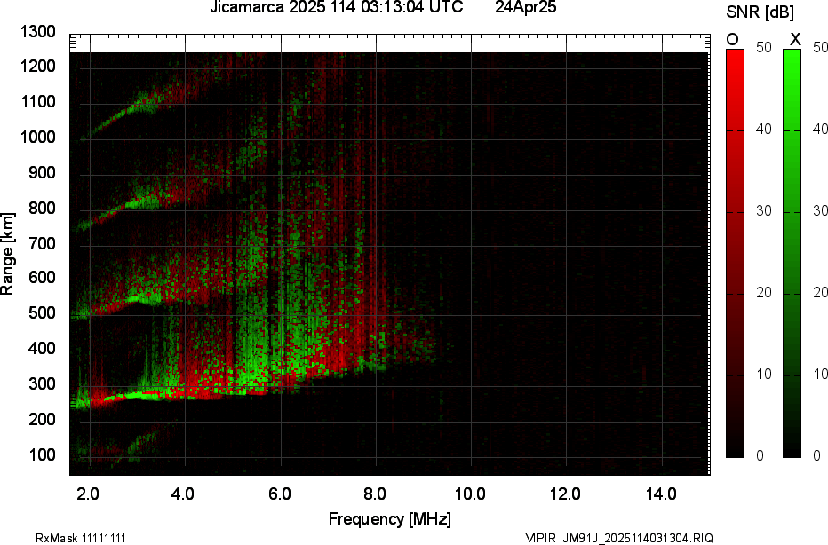Viewport: 828px width, 545px height.
Task: Click the 'RxMask 11111111' footer text
Action: click(81, 538)
